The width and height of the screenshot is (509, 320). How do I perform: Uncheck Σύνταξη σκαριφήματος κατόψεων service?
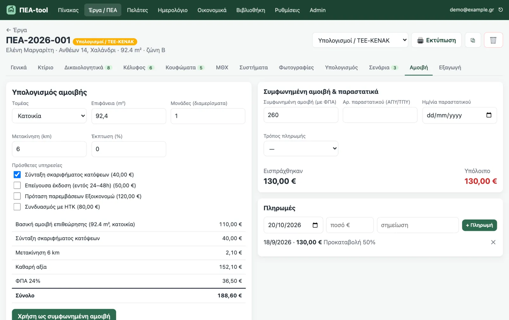(17, 175)
